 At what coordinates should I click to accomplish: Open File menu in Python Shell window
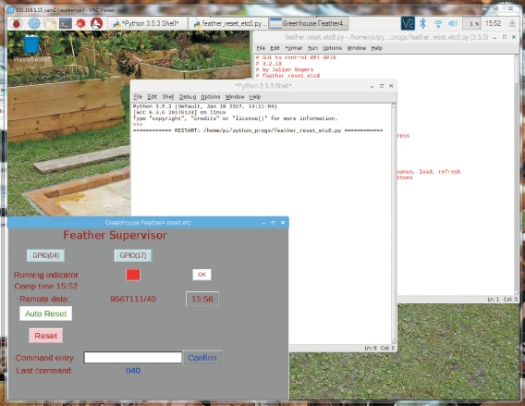click(x=138, y=97)
